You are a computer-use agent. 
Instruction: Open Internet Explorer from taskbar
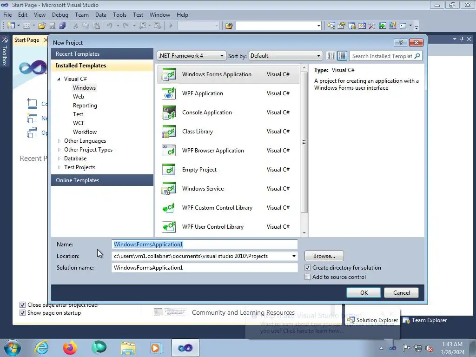41,348
